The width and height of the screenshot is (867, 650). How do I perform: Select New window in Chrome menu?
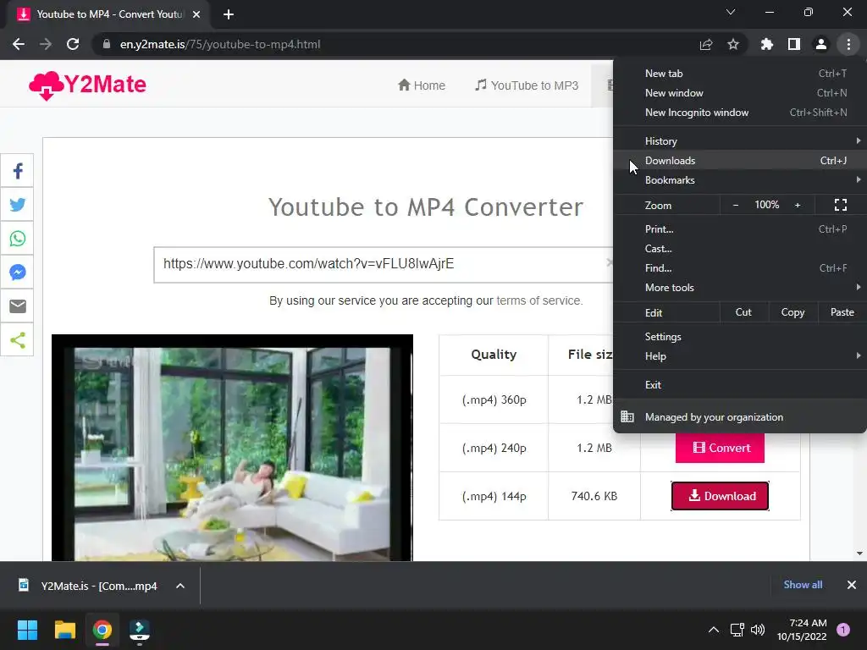740,93
